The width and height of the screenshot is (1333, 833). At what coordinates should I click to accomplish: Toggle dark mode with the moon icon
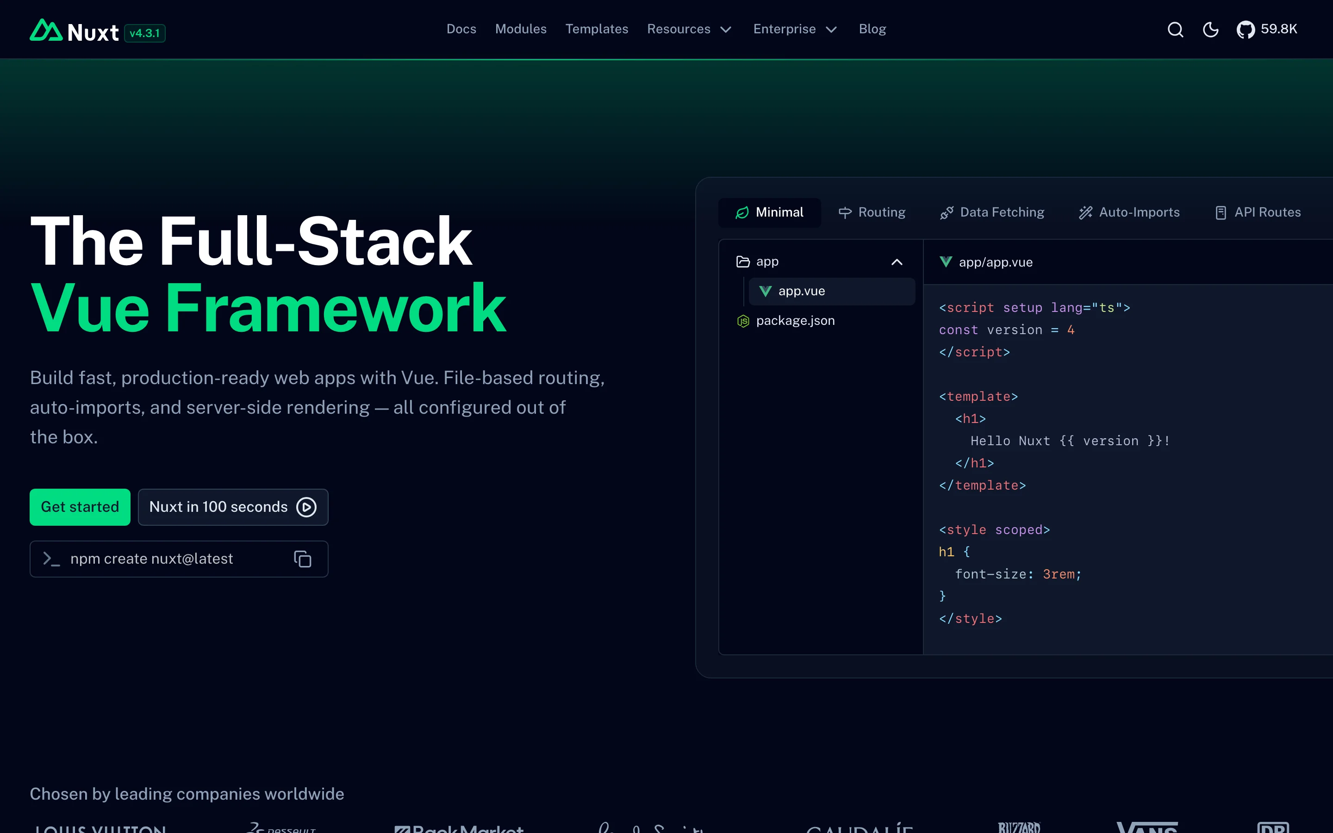click(1210, 30)
